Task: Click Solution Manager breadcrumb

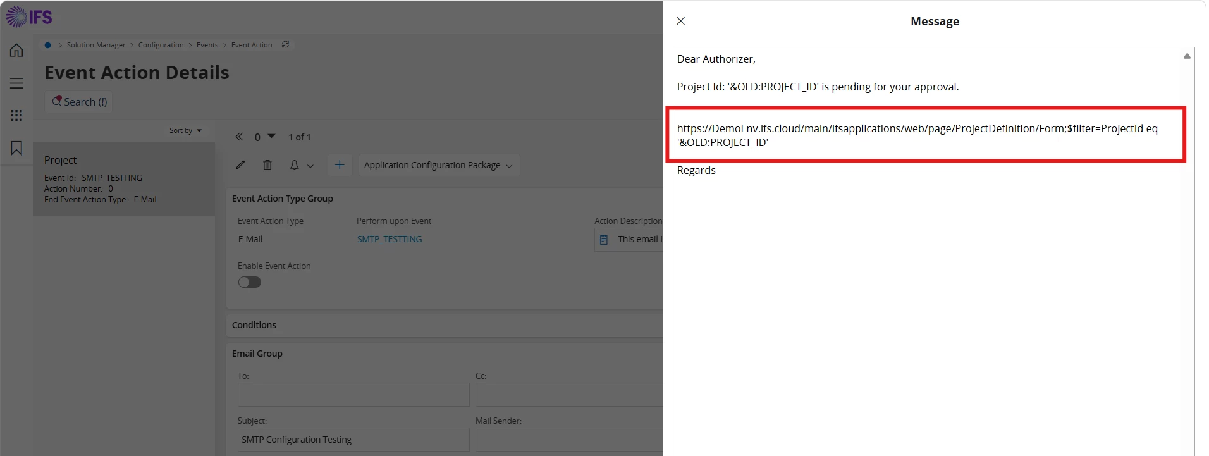Action: 96,45
